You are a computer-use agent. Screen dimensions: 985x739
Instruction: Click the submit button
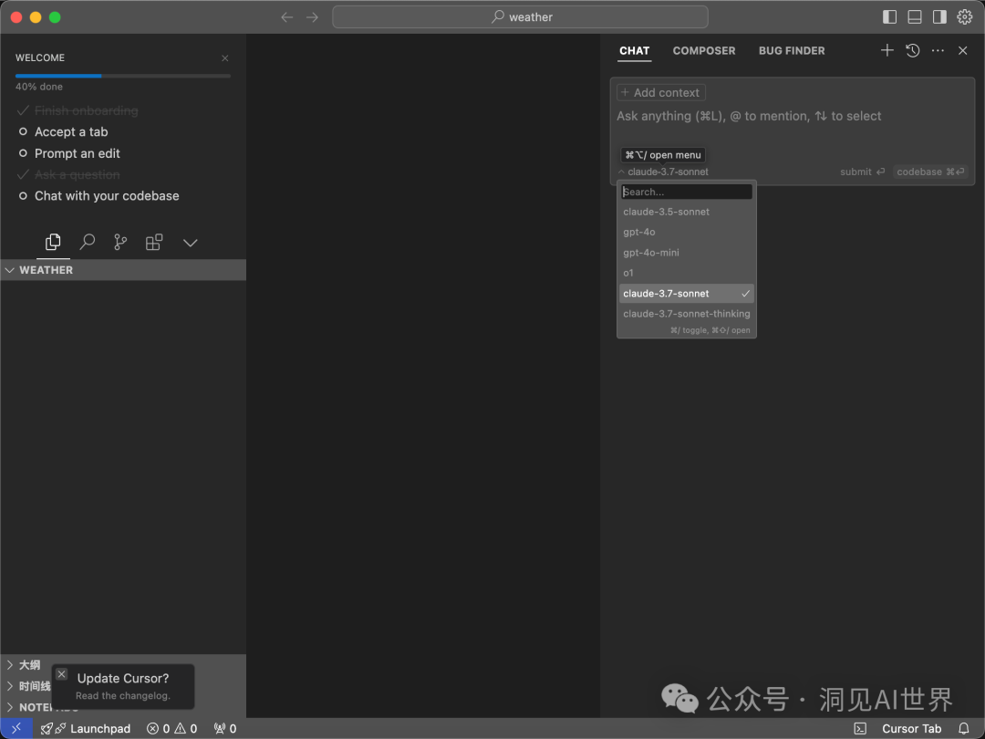click(x=862, y=172)
